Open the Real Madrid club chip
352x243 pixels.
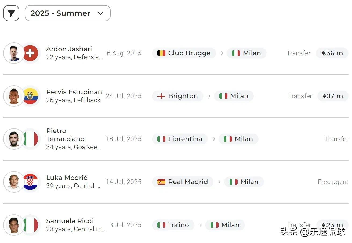pos(183,182)
